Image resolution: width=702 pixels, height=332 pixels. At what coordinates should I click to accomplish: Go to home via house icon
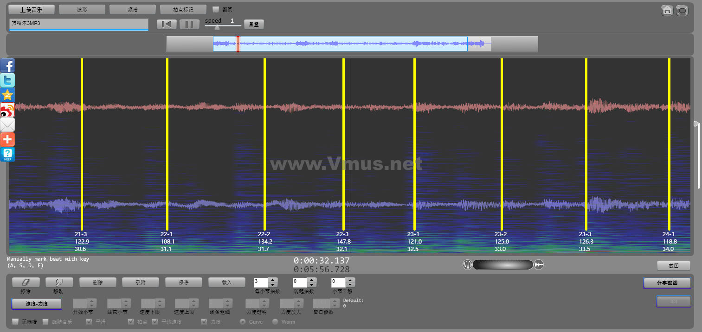point(667,10)
